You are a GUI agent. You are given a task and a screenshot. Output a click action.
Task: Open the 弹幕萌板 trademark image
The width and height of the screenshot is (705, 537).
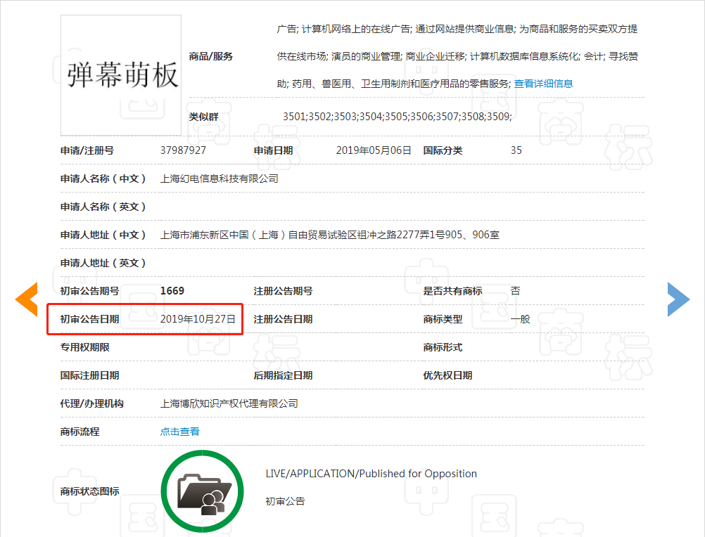pos(121,75)
